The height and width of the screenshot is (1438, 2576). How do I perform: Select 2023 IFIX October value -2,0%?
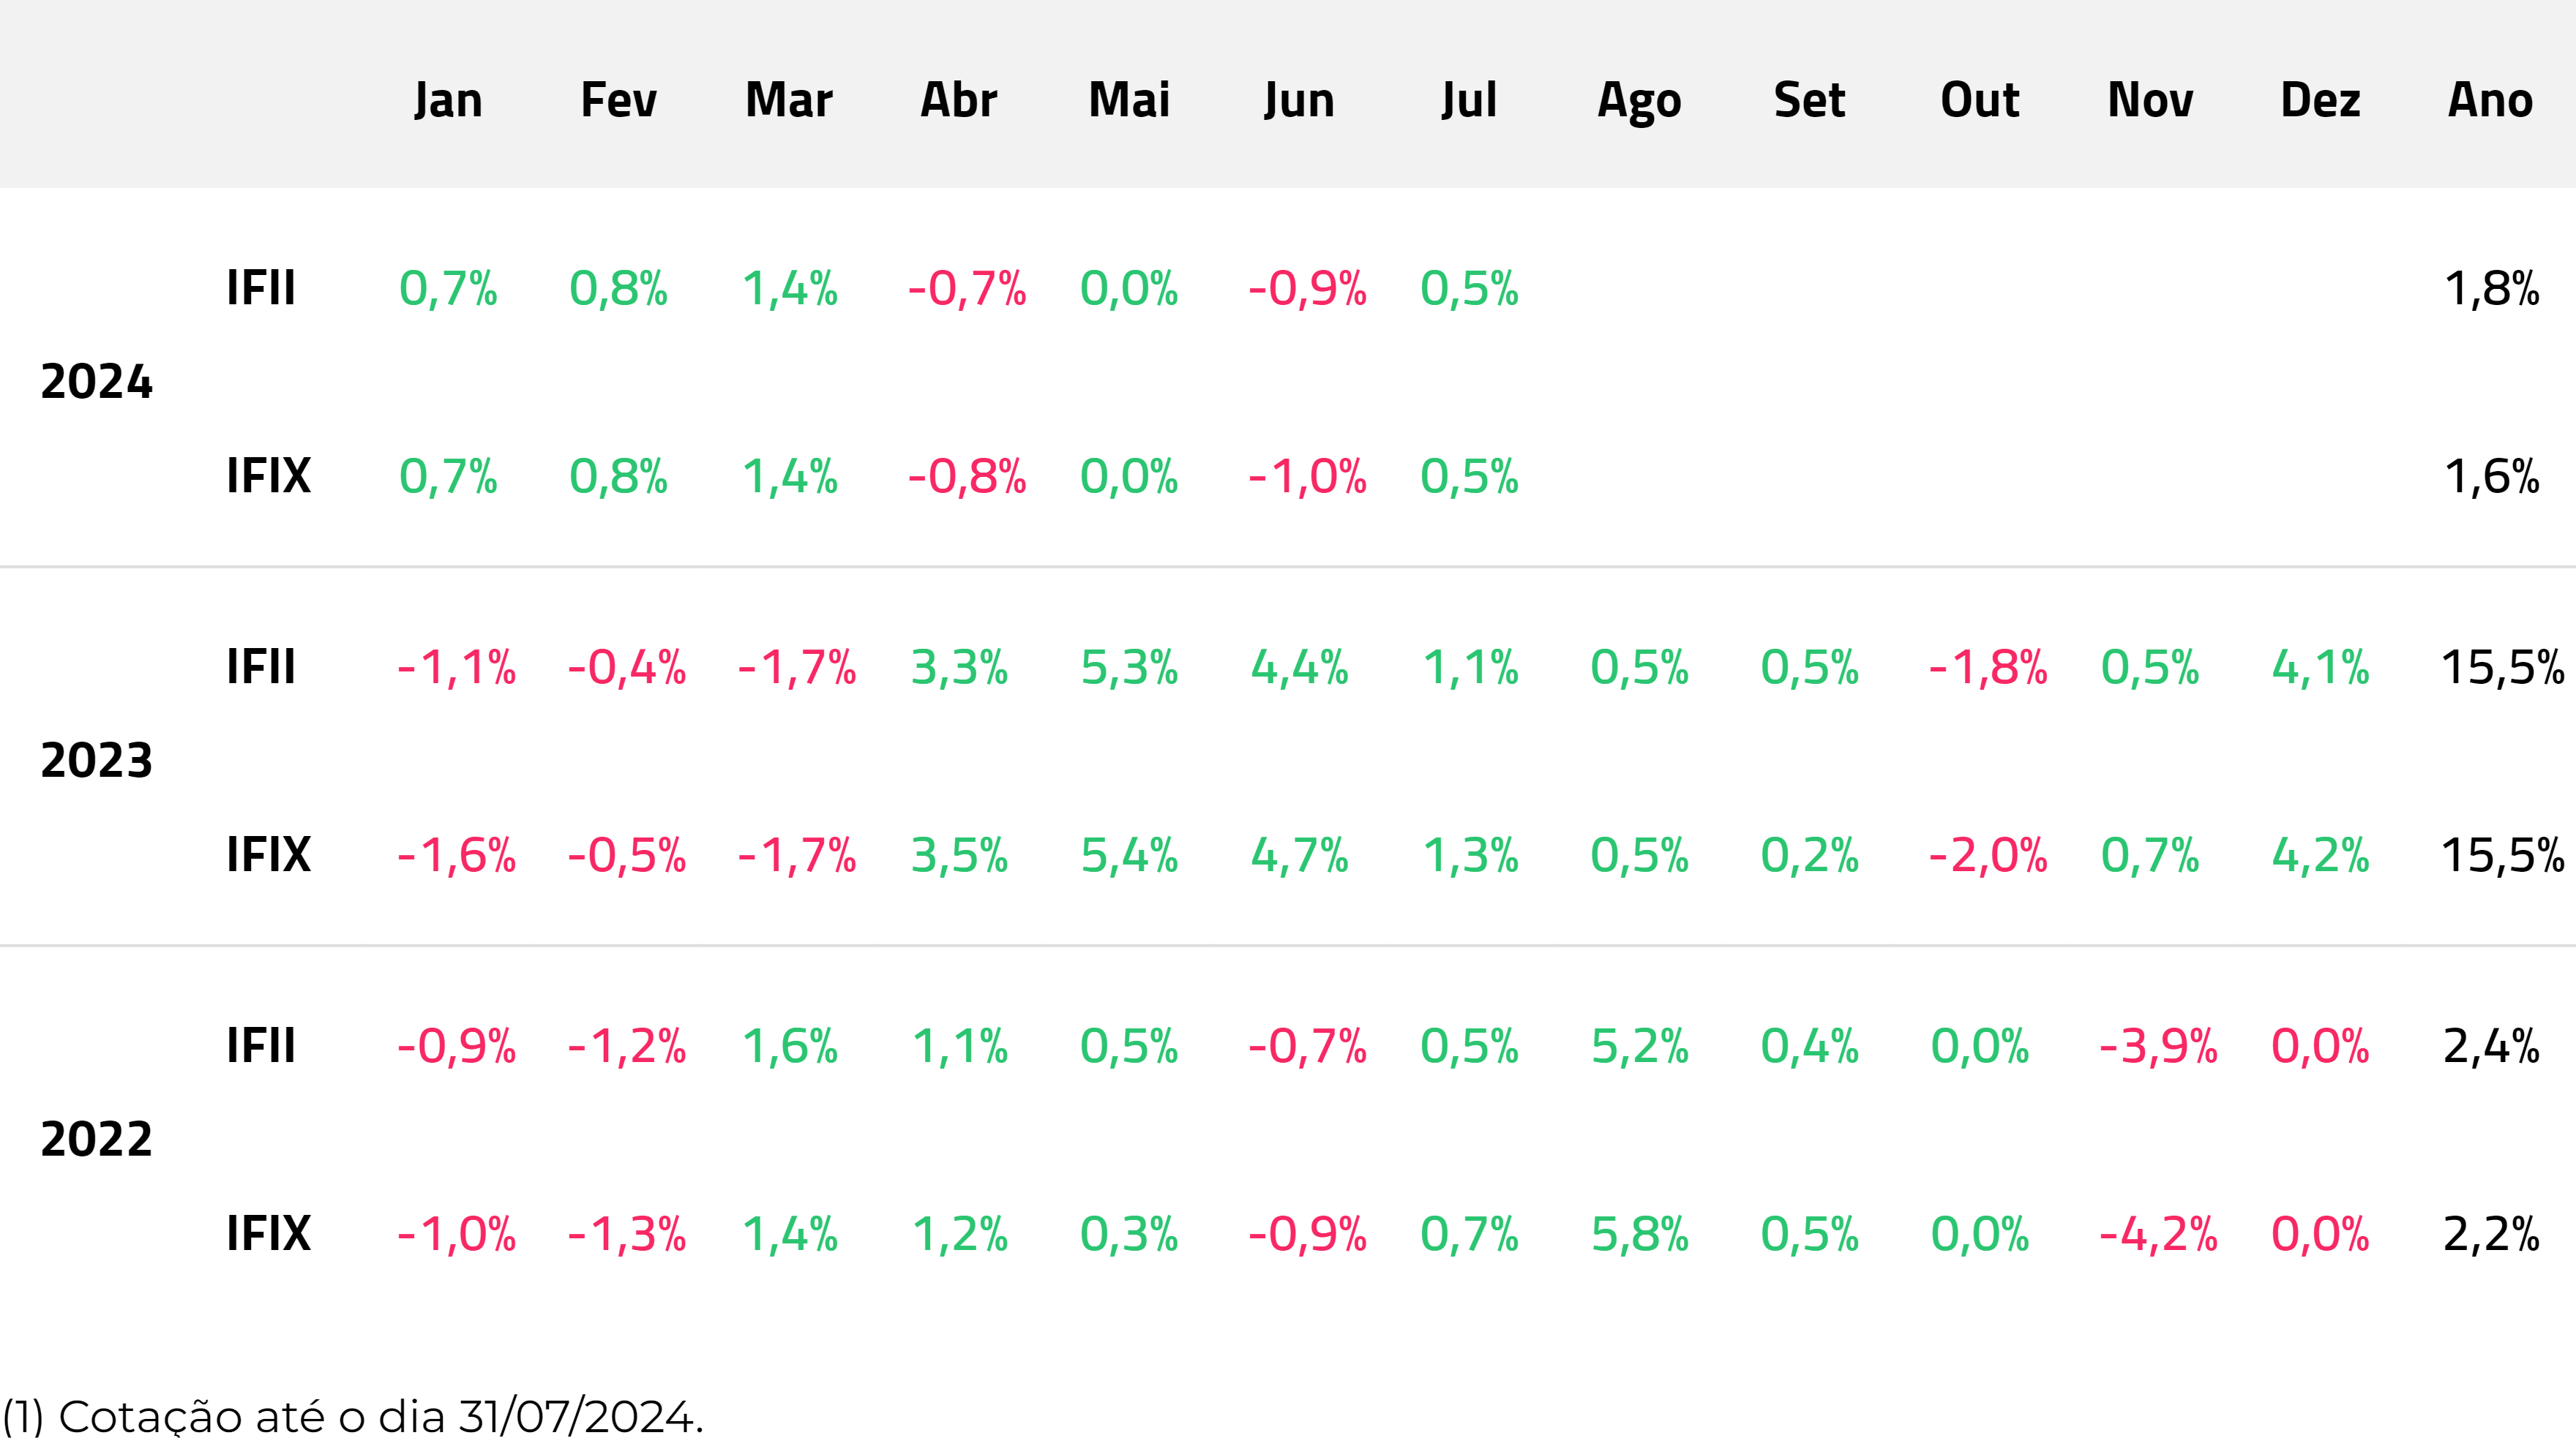coord(1988,855)
